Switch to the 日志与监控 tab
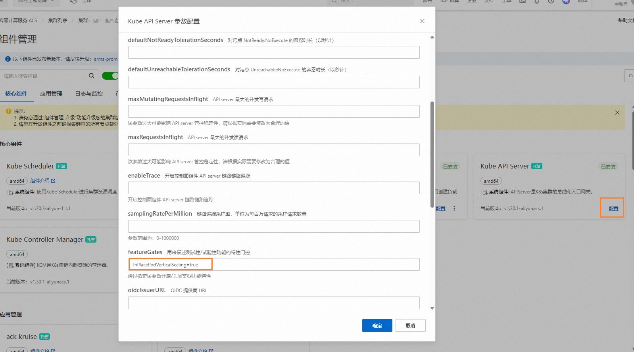Viewport: 634px width, 352px height. (89, 94)
